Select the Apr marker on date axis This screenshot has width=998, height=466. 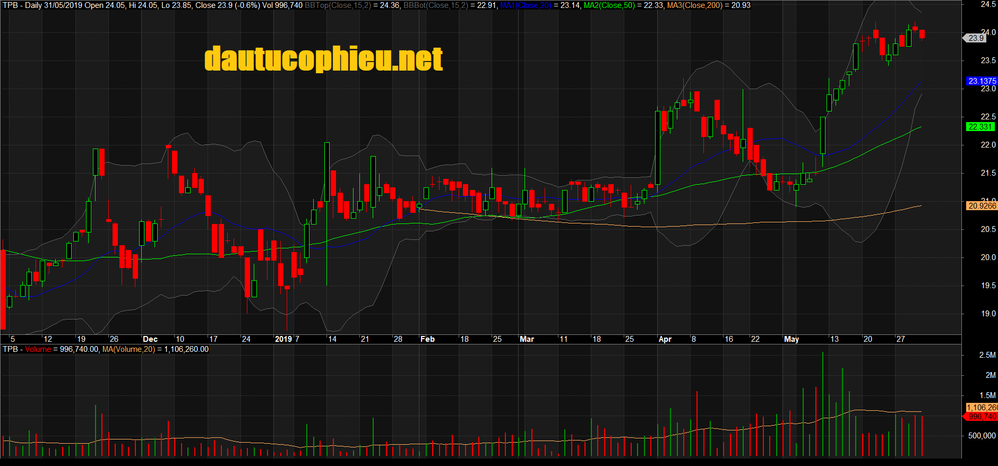(665, 339)
